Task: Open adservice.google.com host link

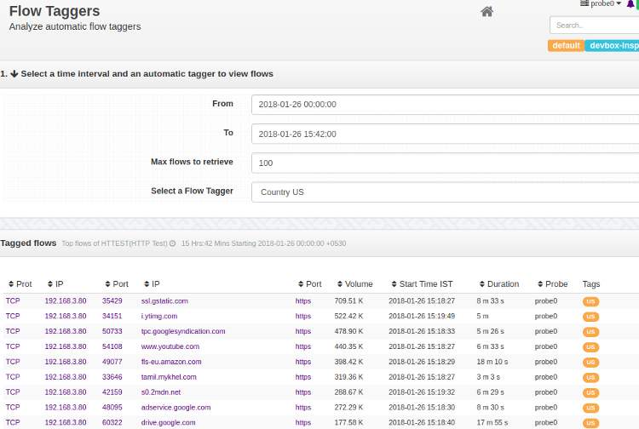Action: (x=176, y=408)
